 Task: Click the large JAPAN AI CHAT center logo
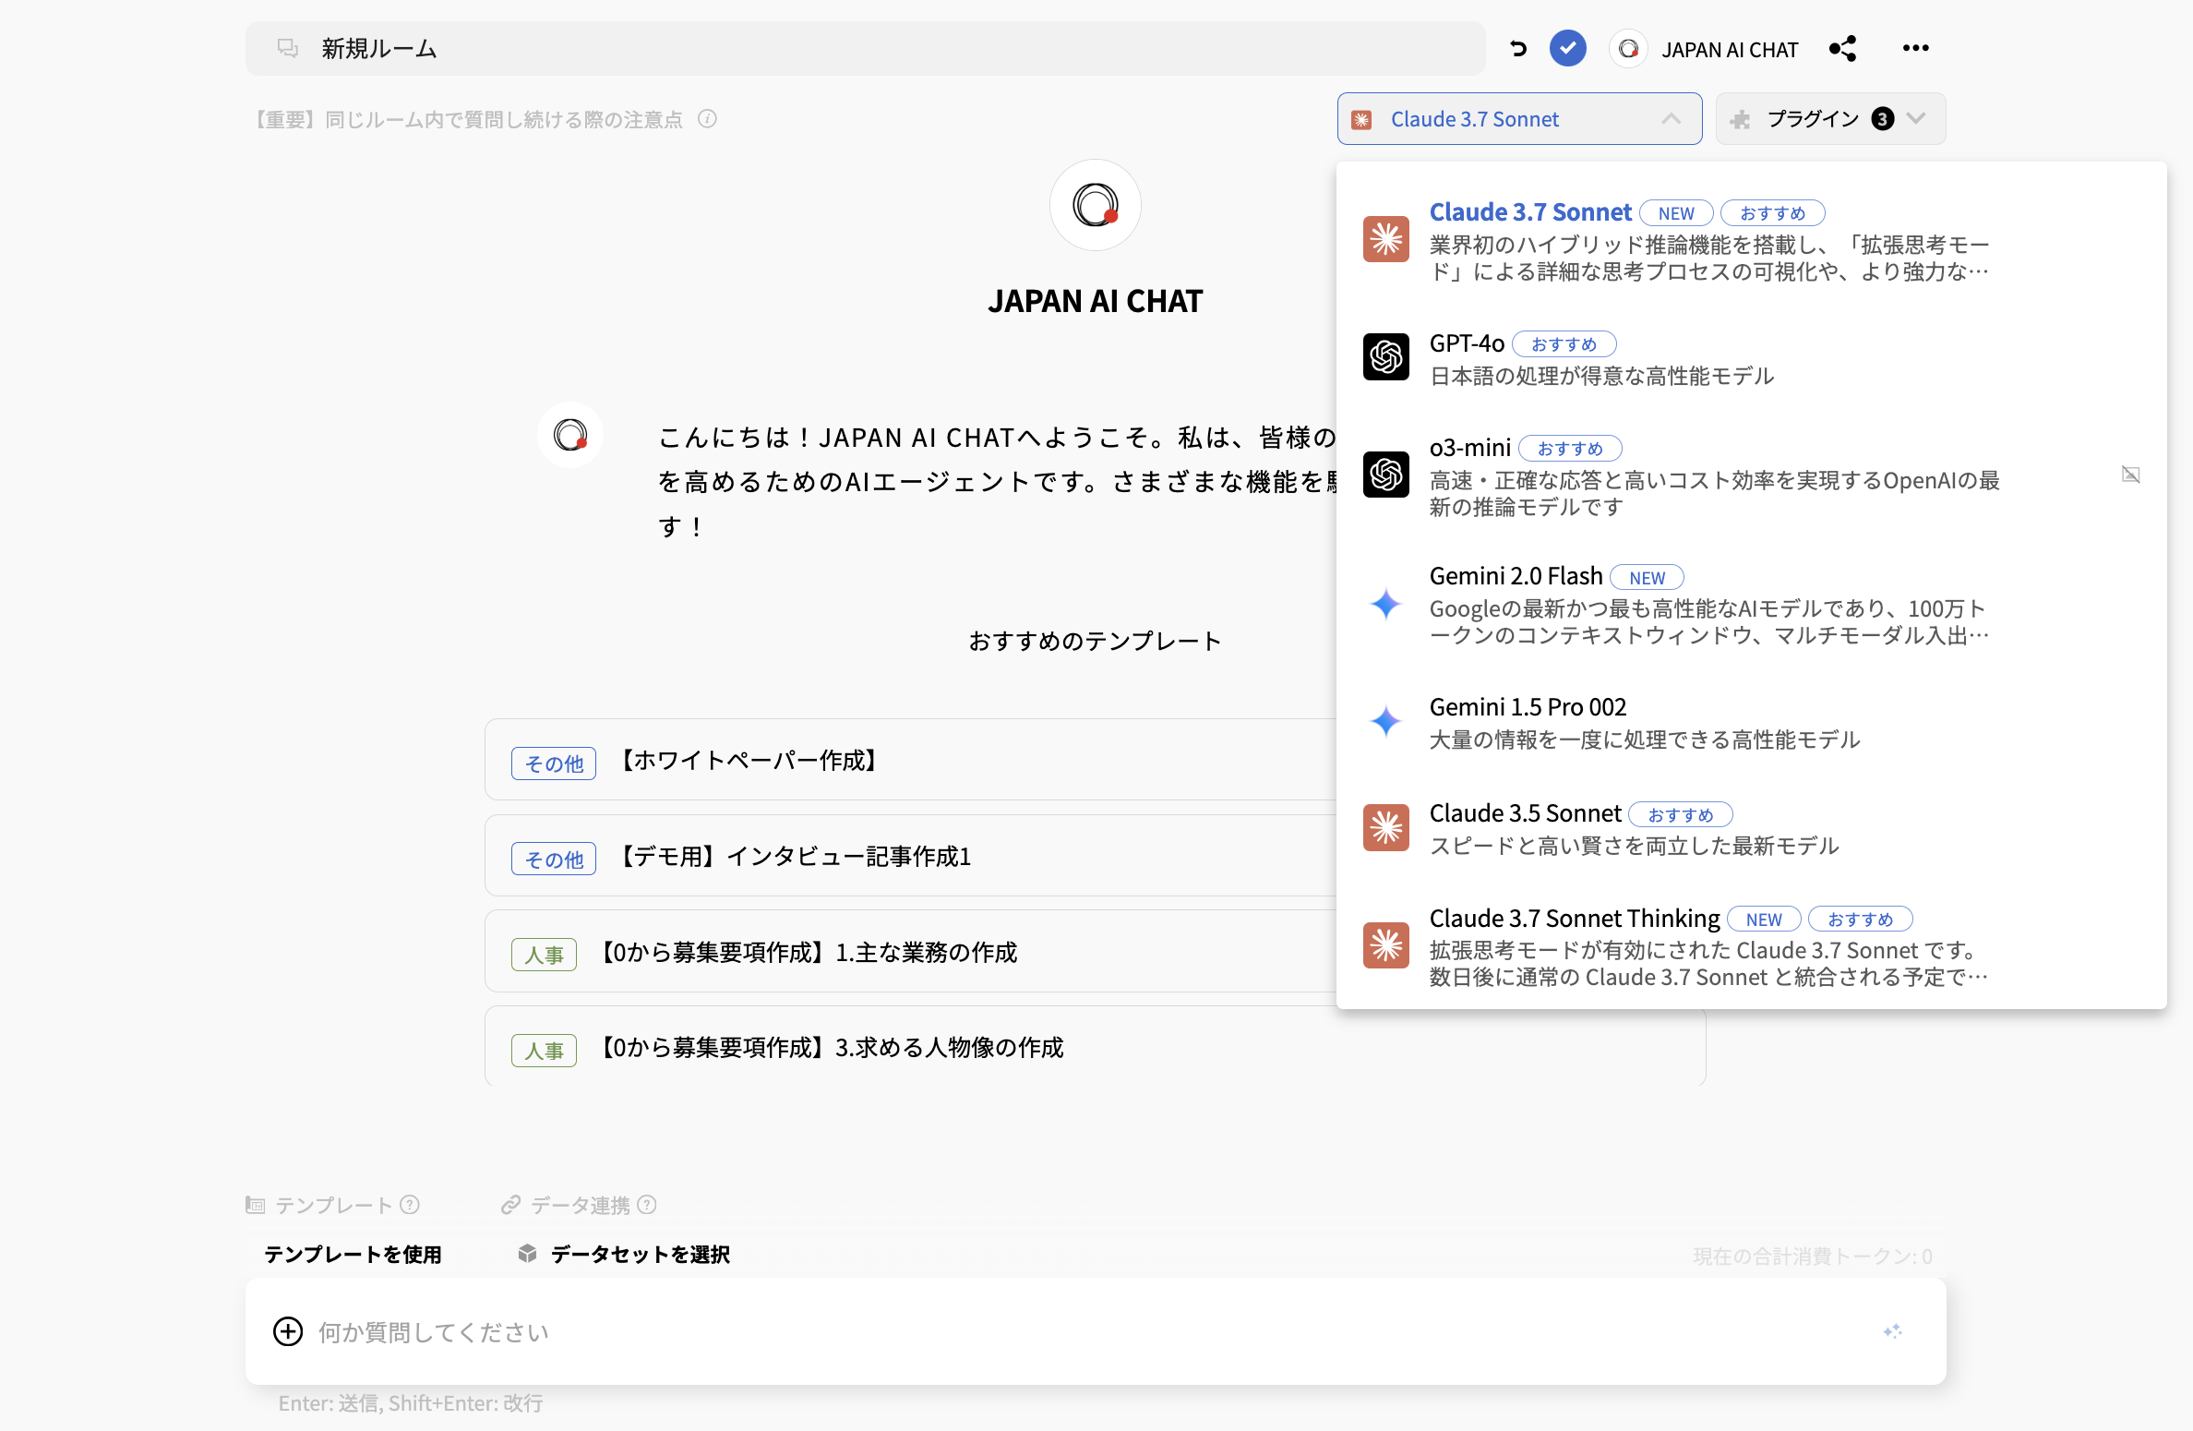(1096, 205)
